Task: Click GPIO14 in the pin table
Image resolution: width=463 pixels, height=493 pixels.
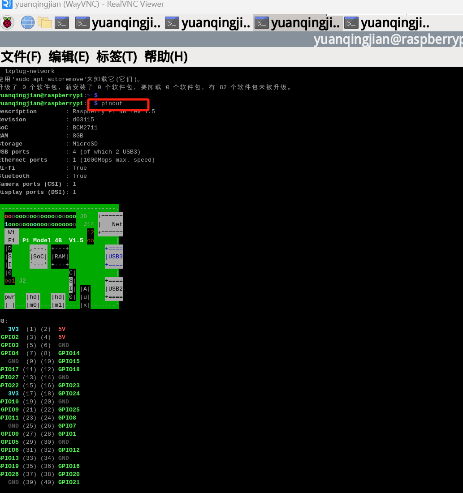Action: pyautogui.click(x=69, y=353)
